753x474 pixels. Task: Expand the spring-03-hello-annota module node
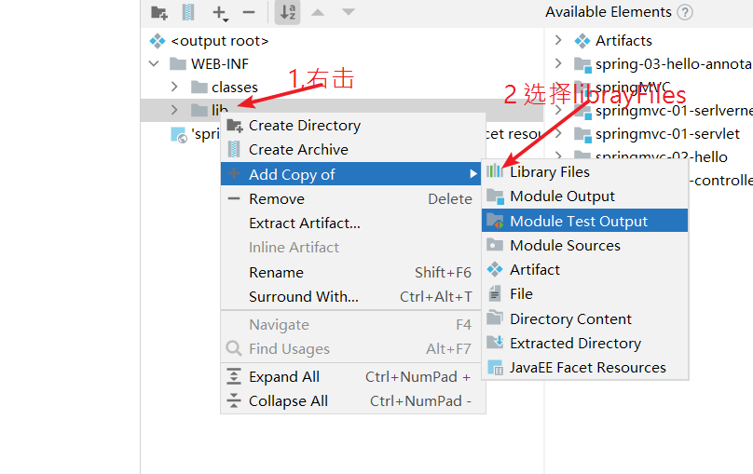(558, 63)
